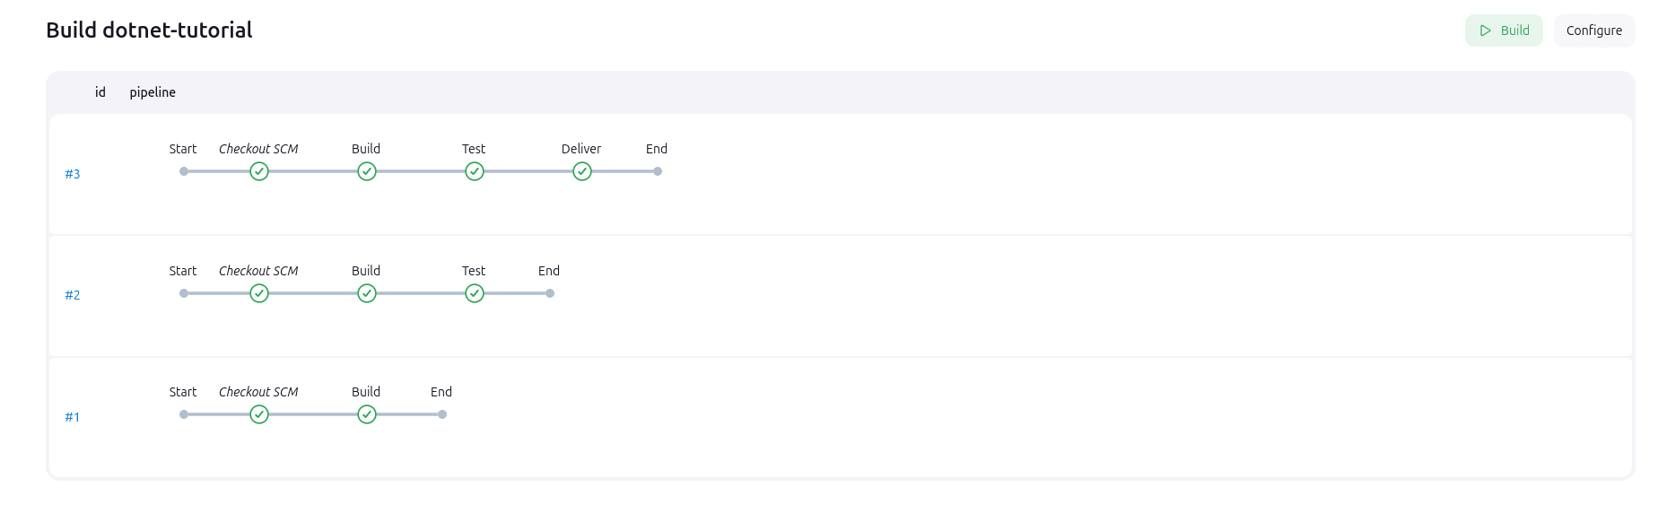Click the id column header
Screen dimensions: 1658x513
pyautogui.click(x=100, y=92)
